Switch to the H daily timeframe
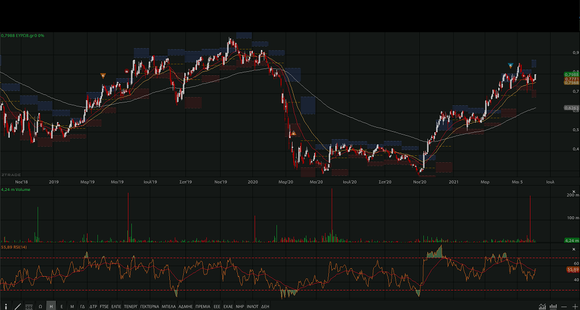The image size is (580, 310). pos(51,307)
